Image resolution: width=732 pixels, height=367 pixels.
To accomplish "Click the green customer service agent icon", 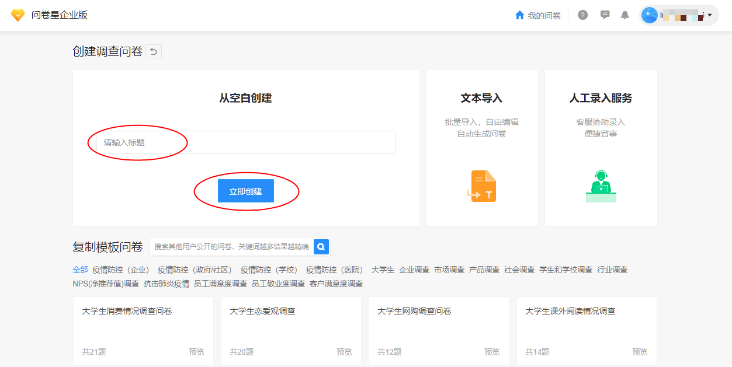I will tap(601, 186).
